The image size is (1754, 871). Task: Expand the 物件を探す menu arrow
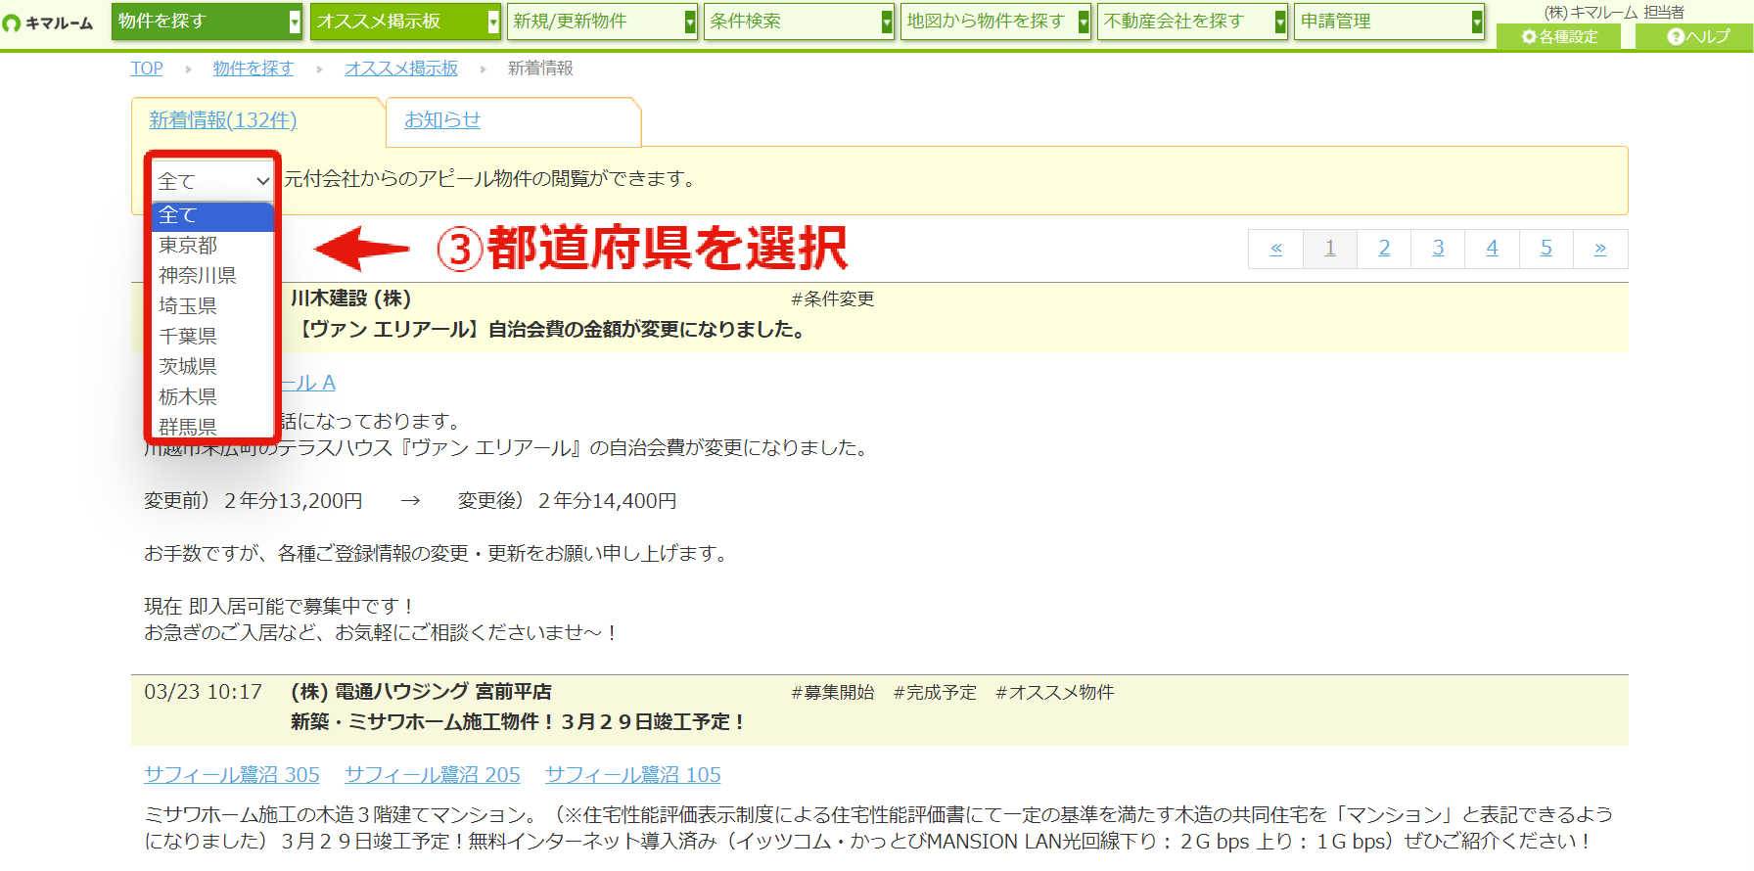pos(295,22)
